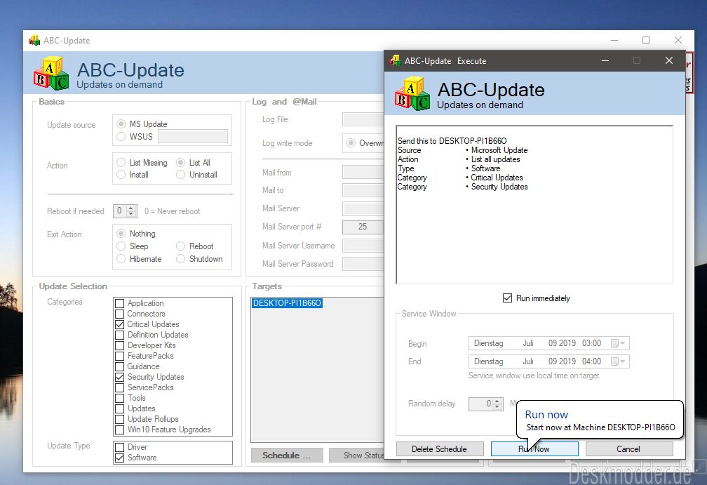
Task: Select the Overwrite log write mode
Action: point(351,143)
